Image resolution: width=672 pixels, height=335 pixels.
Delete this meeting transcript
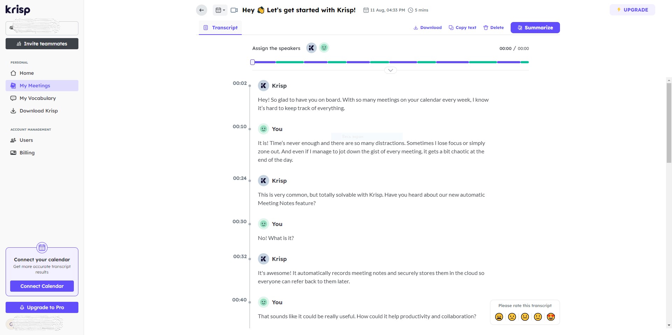point(493,28)
